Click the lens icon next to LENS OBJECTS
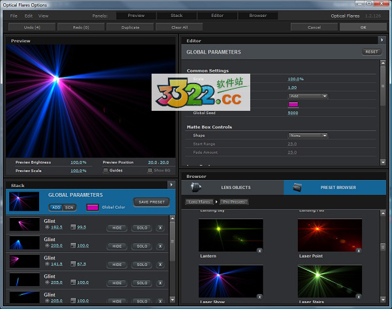Screen dimensions: 392x309 pyautogui.click(x=196, y=187)
